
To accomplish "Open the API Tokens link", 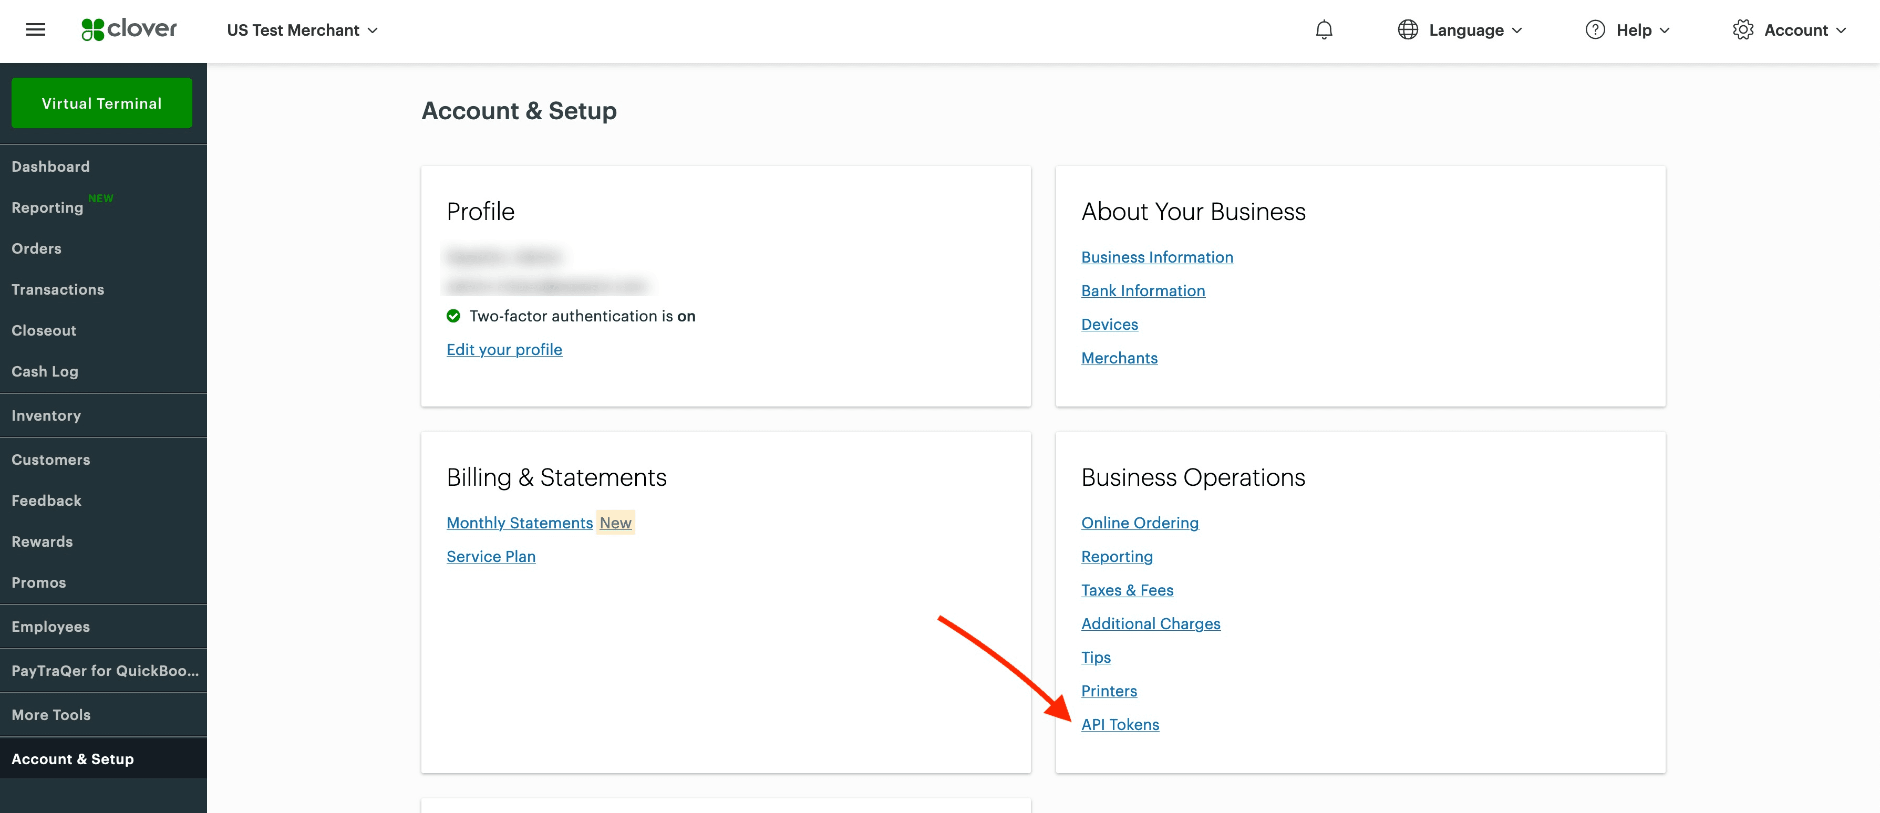I will pos(1120,724).
